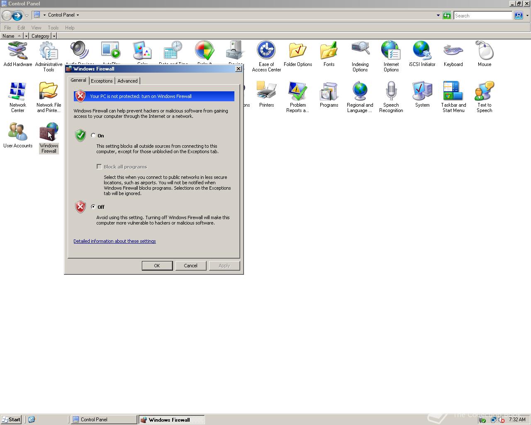
Task: Switch to the Exceptions tab
Action: (x=102, y=81)
